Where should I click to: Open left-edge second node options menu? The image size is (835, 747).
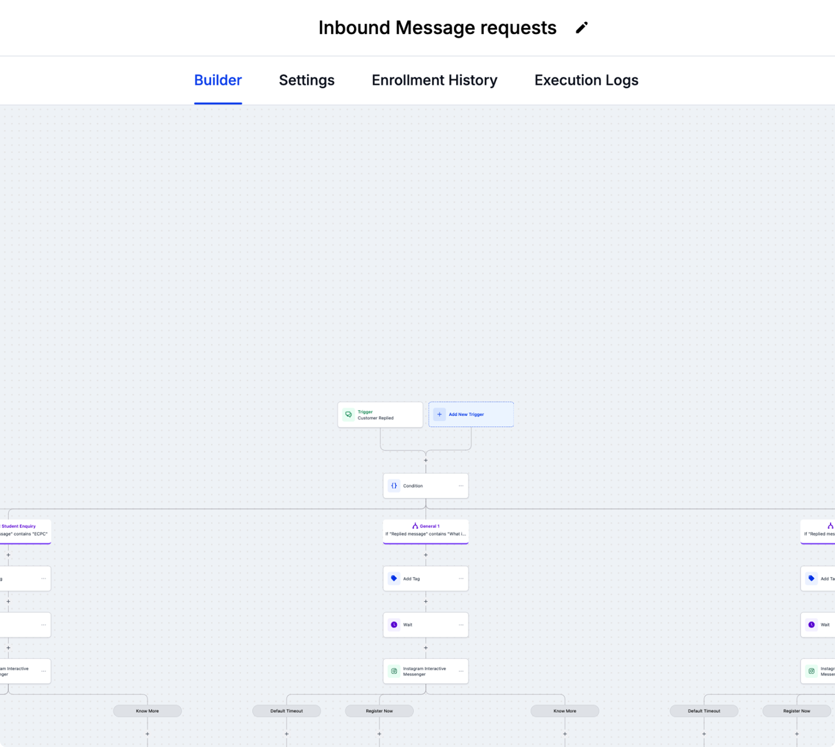pyautogui.click(x=44, y=625)
